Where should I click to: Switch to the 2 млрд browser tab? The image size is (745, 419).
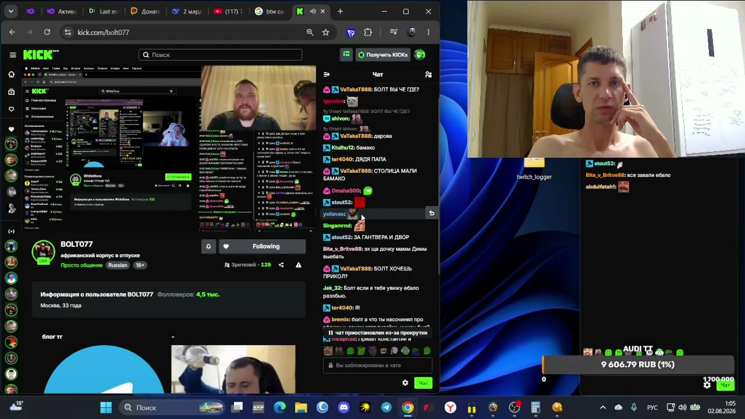(x=187, y=11)
